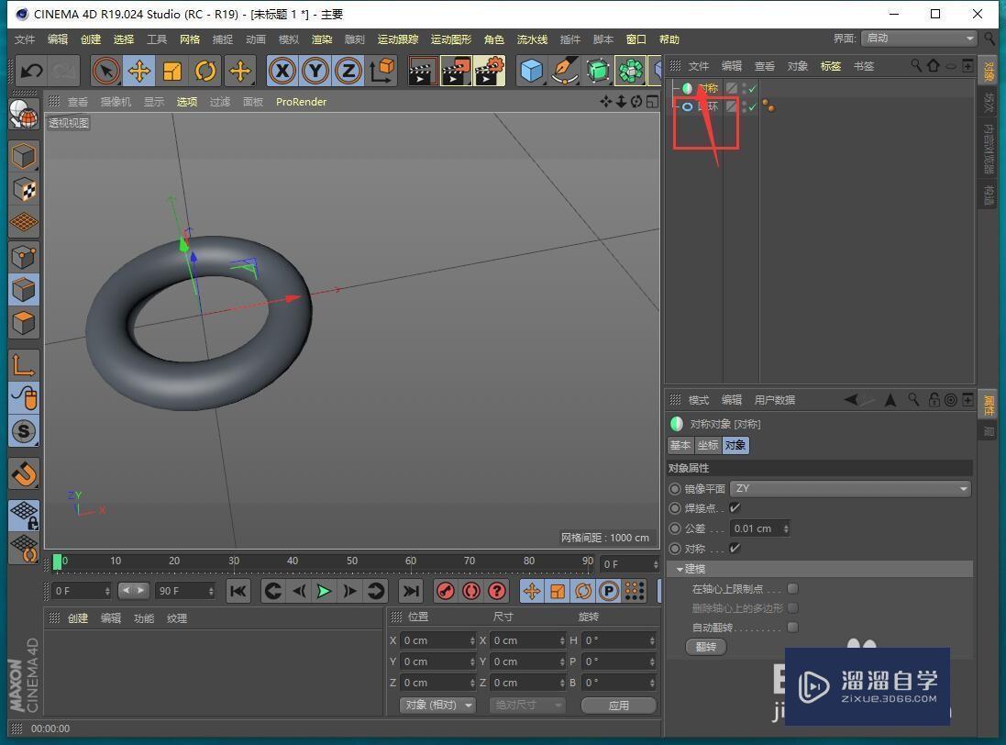Screen dimensions: 1006x745
Task: Select the Texture mode checkered cube
Action: [x=24, y=190]
